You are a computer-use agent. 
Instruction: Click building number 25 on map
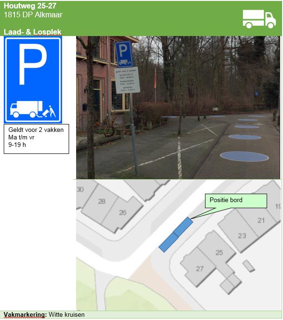[x=219, y=253]
